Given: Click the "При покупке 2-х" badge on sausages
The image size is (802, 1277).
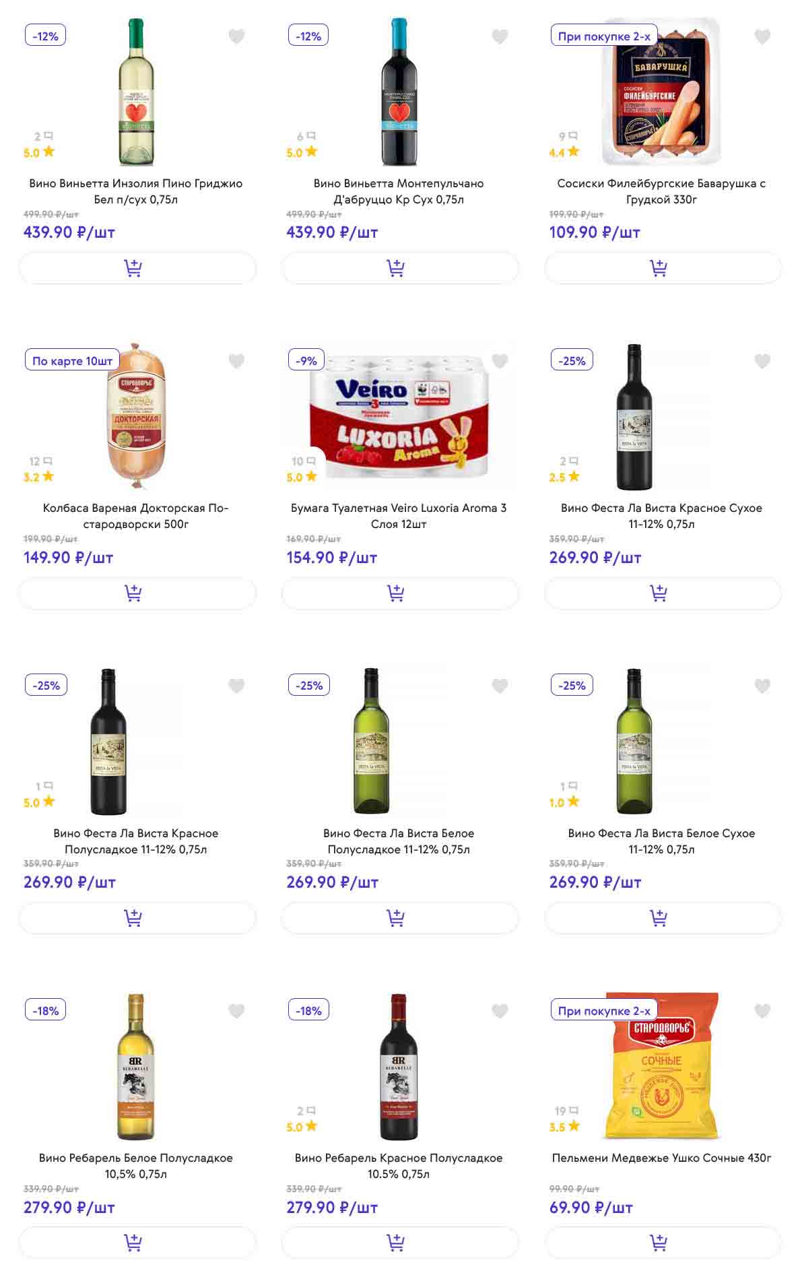Looking at the screenshot, I should pos(604,36).
